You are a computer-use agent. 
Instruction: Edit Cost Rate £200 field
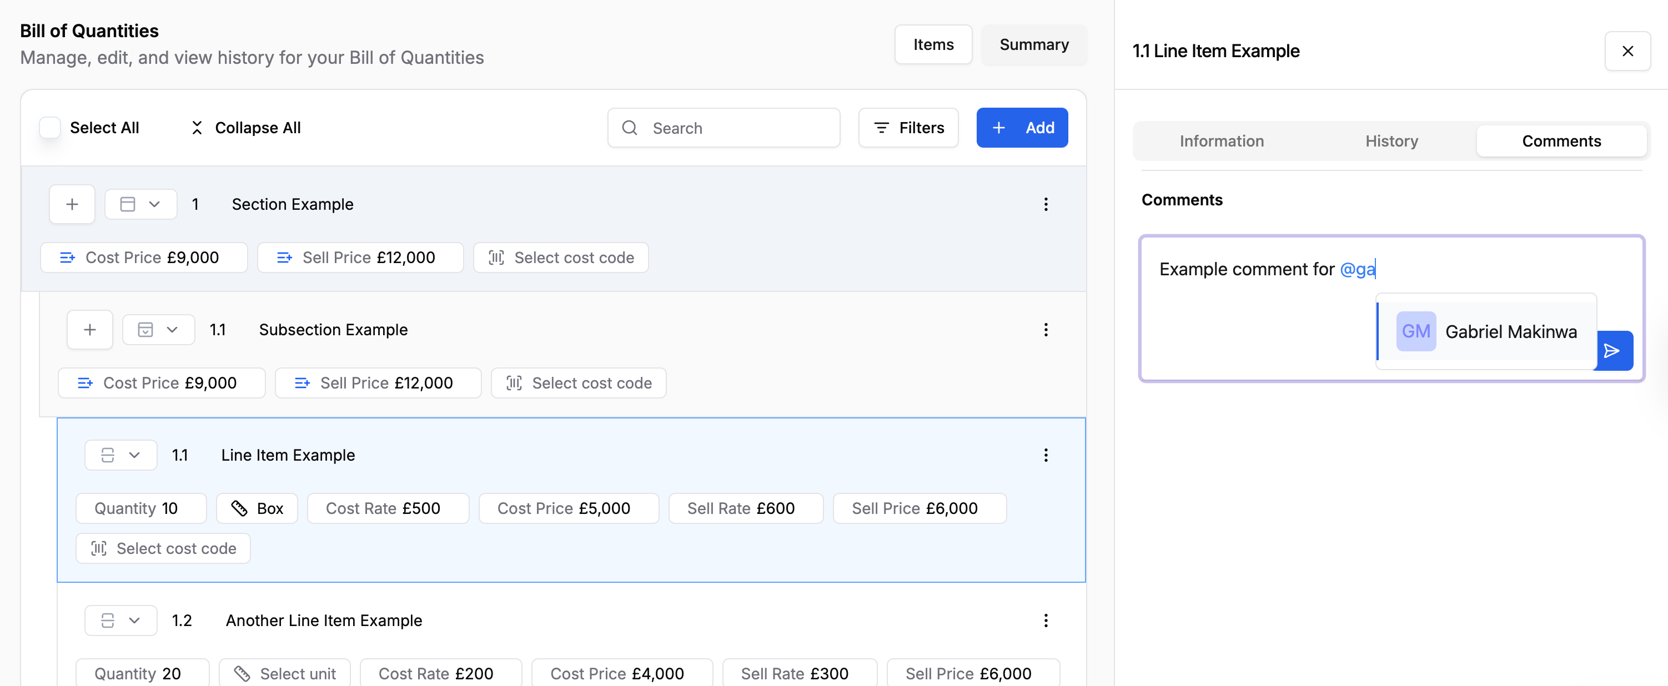[441, 674]
